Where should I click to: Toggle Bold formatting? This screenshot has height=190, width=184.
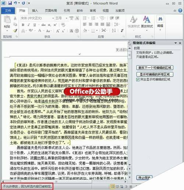pos(23,25)
